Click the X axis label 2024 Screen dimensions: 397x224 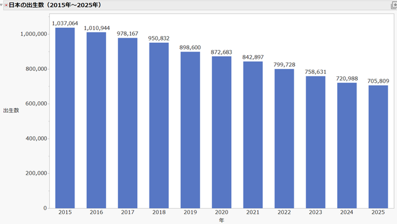click(347, 212)
